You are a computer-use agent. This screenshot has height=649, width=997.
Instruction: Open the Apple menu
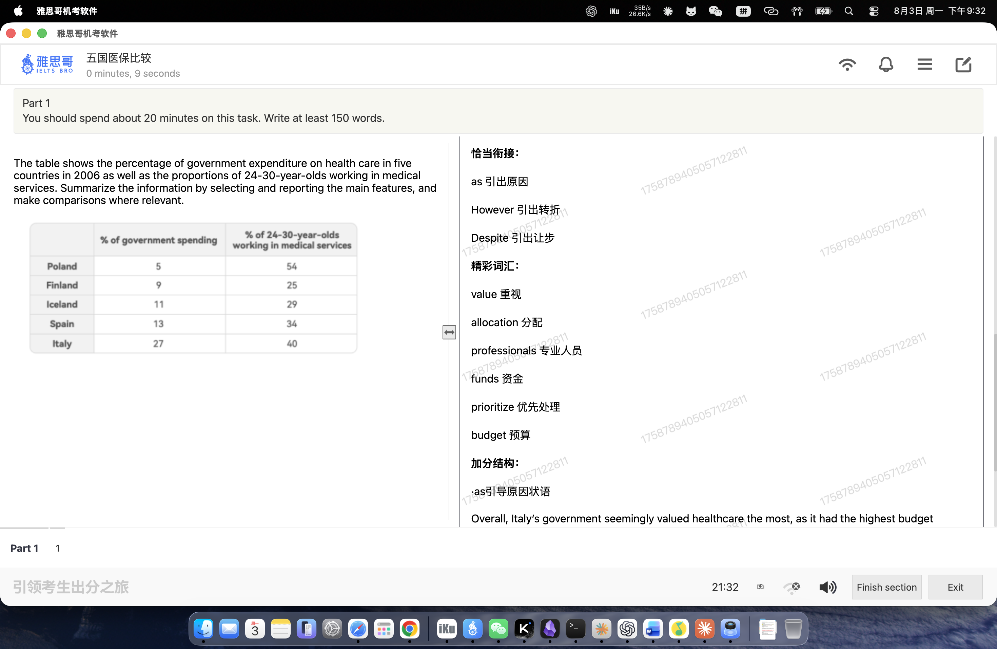pos(18,11)
